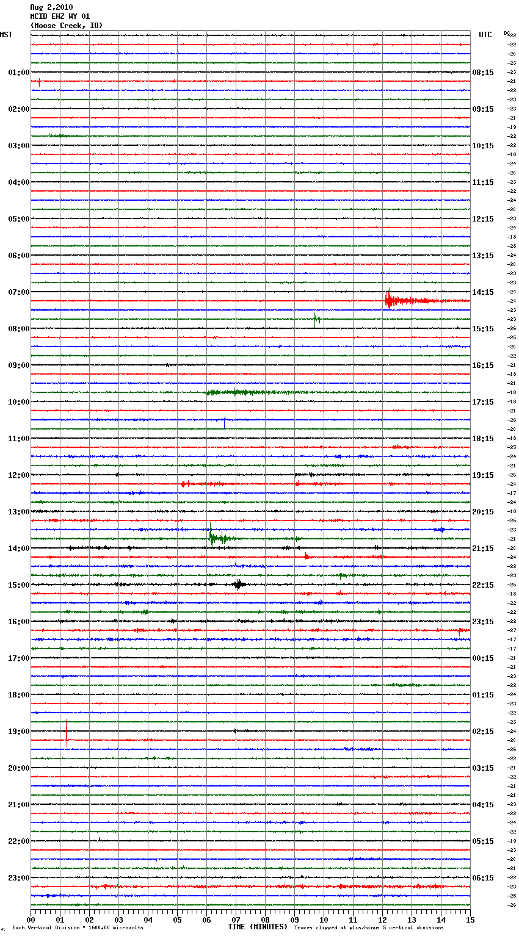
Task: Select the 15:00 MST time label
Action: click(x=19, y=585)
